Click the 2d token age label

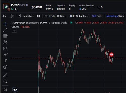pyautogui.click(x=12, y=9)
